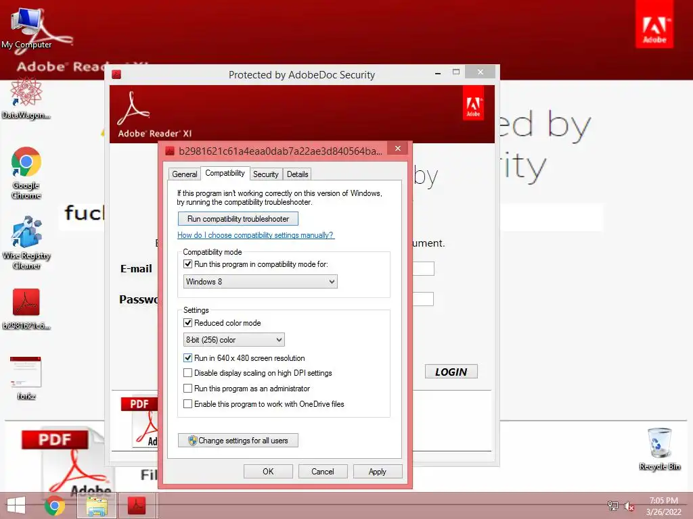Open File Explorer from the taskbar
693x519 pixels.
point(97,505)
